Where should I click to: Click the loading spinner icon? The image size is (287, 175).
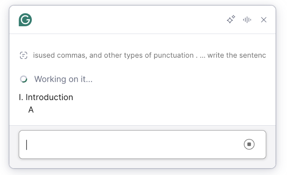[24, 79]
